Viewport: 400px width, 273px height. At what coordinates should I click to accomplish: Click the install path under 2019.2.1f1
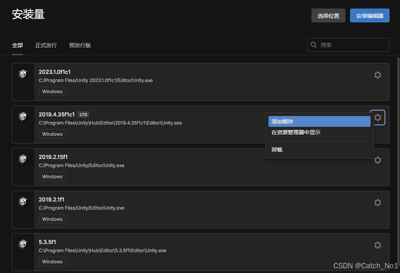tap(81, 208)
